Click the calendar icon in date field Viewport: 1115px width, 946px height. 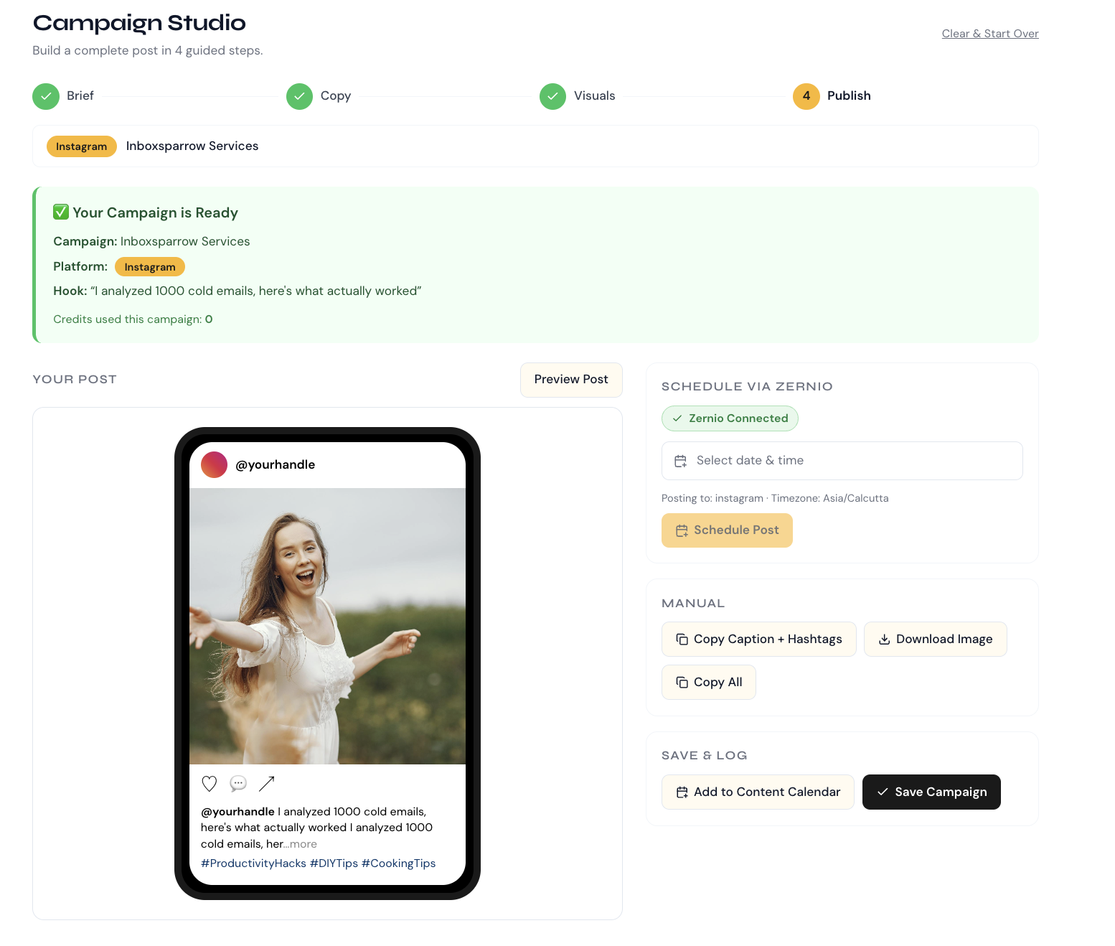681,461
